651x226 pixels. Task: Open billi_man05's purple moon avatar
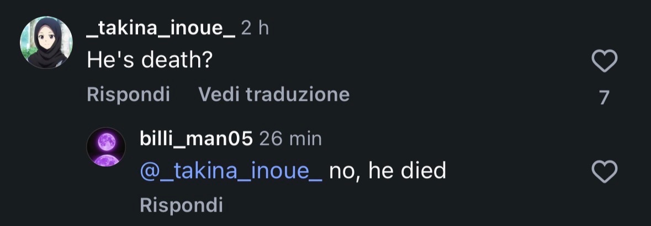click(106, 147)
